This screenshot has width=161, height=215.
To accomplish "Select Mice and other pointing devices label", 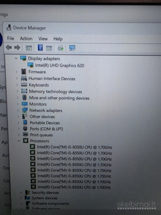I will point(59,98).
